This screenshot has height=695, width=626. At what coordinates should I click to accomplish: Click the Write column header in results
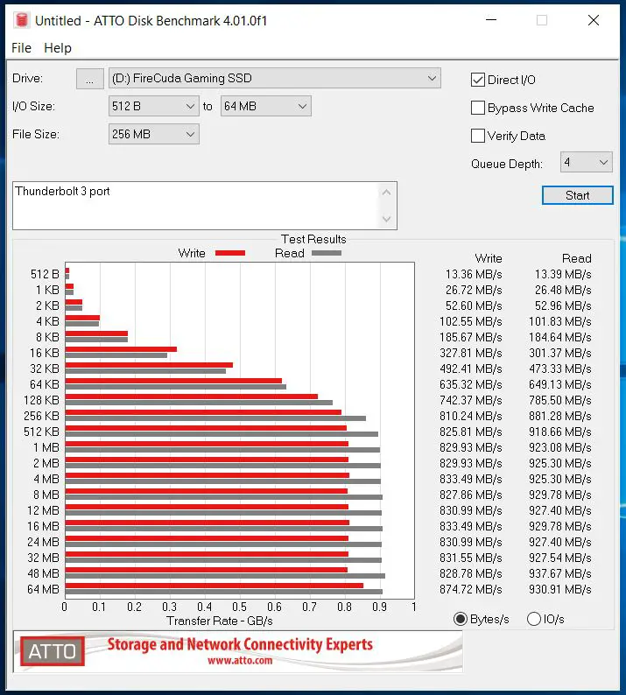pos(489,258)
